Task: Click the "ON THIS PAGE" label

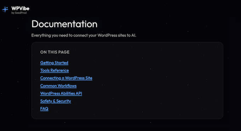Action: pos(55,52)
